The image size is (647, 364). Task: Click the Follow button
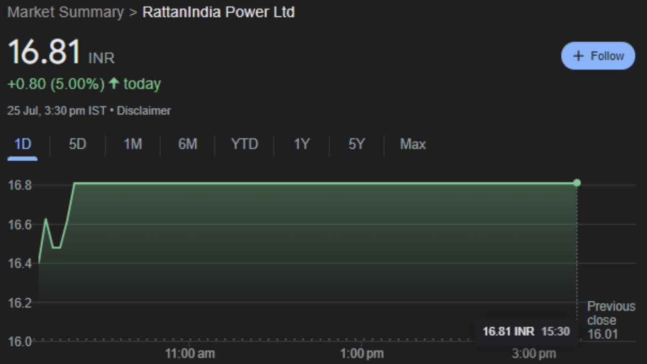click(x=598, y=56)
